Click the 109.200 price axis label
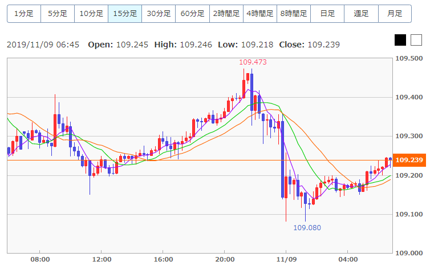The height and width of the screenshot is (269, 430). (409, 175)
